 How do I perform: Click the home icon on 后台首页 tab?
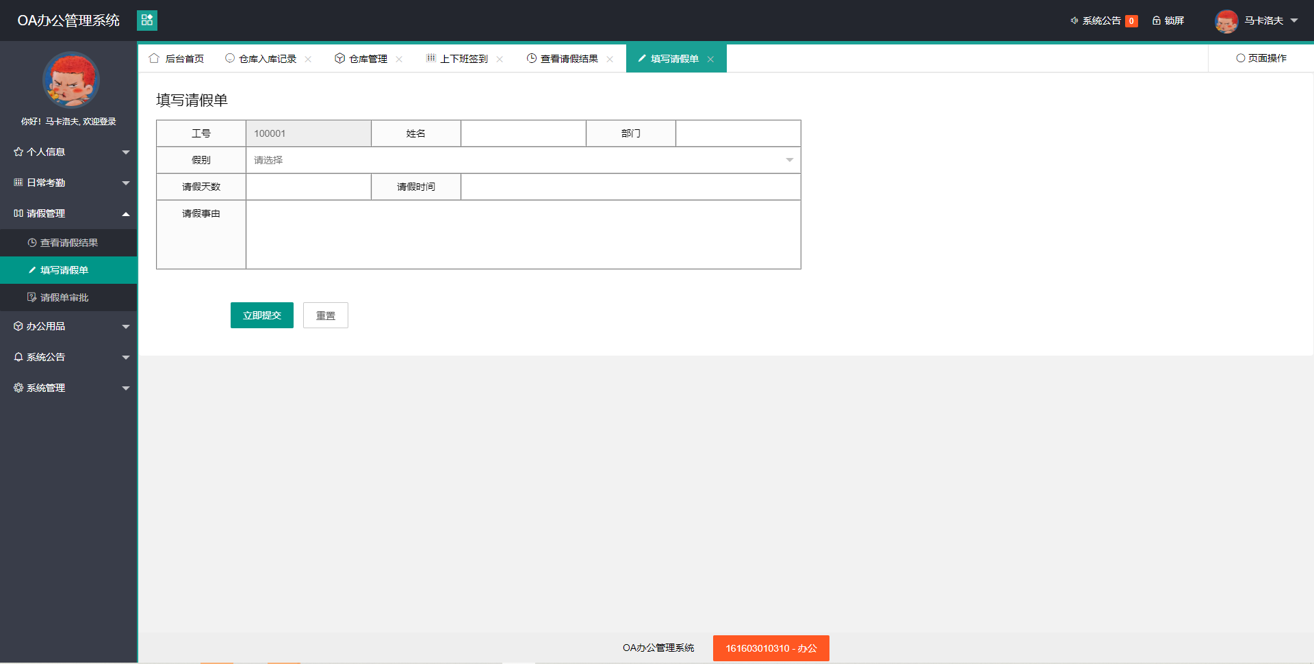[x=154, y=58]
